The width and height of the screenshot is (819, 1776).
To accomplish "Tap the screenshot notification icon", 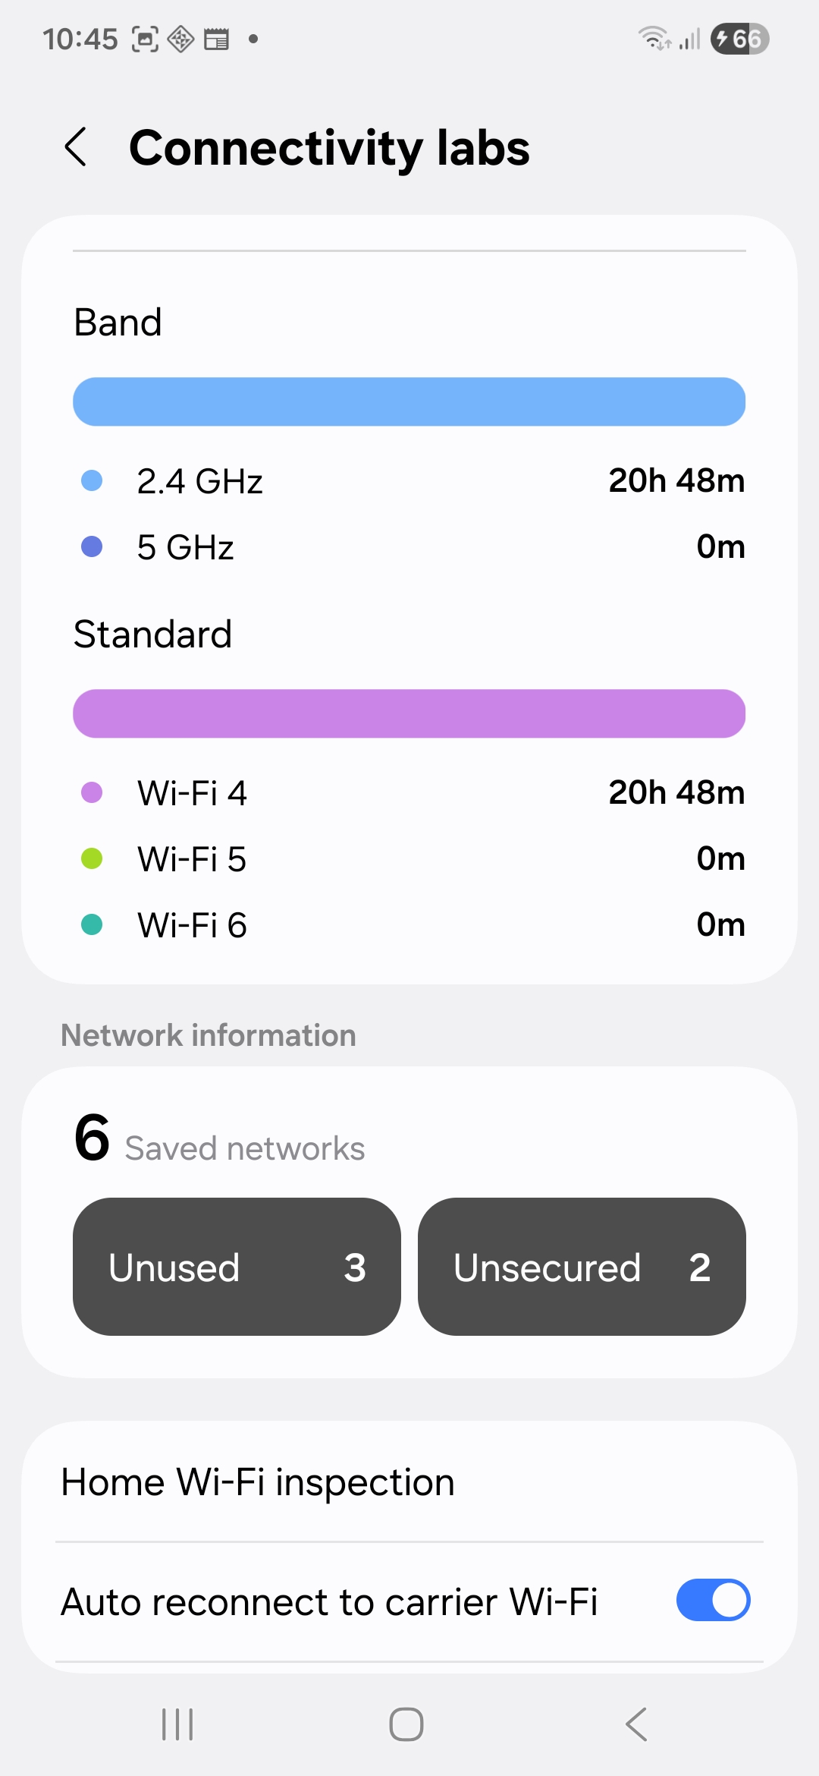I will (145, 39).
